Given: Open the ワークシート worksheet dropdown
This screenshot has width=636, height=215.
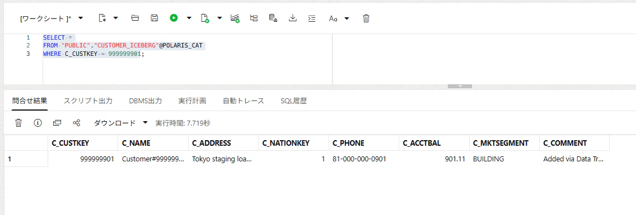Looking at the screenshot, I should (x=52, y=18).
